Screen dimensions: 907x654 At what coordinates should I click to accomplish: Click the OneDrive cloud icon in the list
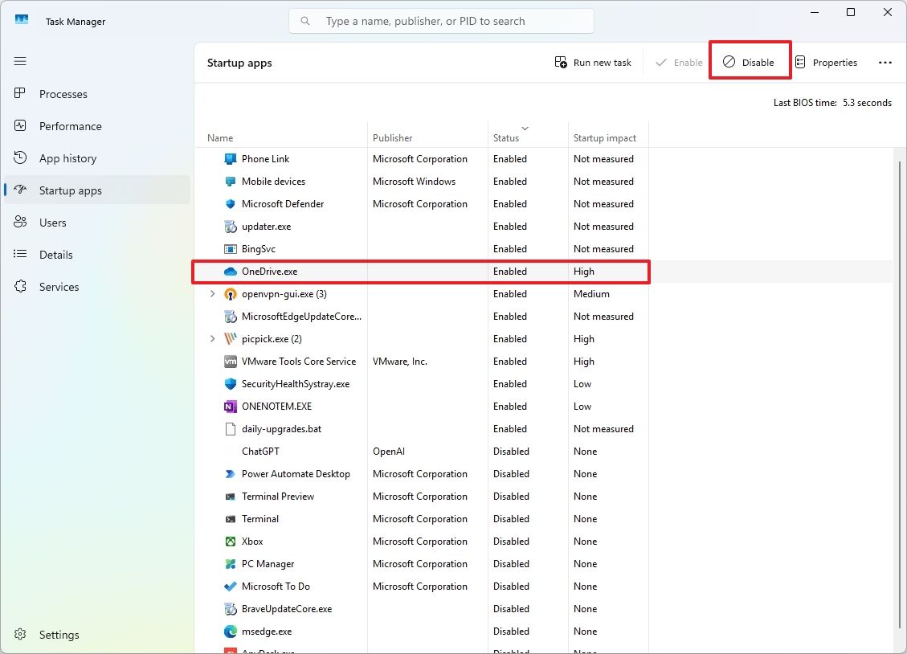229,271
